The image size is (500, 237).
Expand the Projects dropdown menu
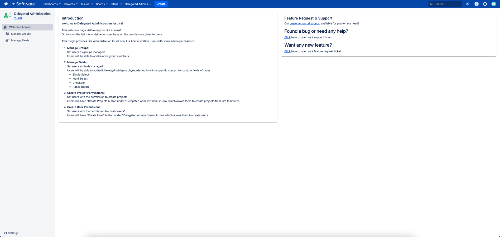click(71, 4)
